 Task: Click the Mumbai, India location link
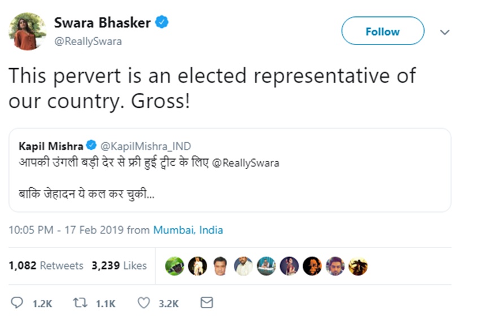click(188, 230)
